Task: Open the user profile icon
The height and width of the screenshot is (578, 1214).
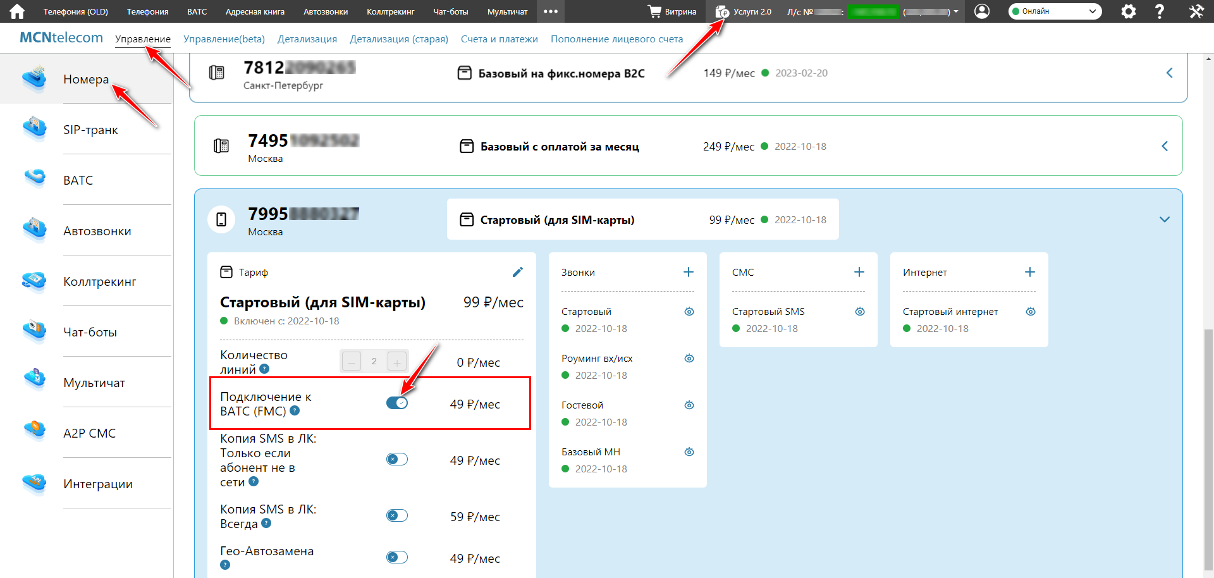Action: click(x=982, y=11)
